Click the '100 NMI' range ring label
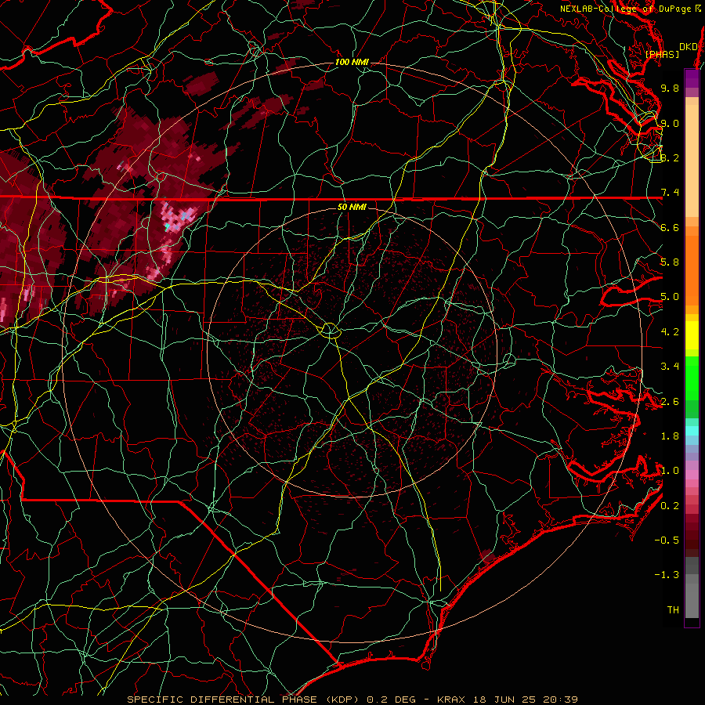Viewport: 705px width, 705px height. click(x=352, y=62)
